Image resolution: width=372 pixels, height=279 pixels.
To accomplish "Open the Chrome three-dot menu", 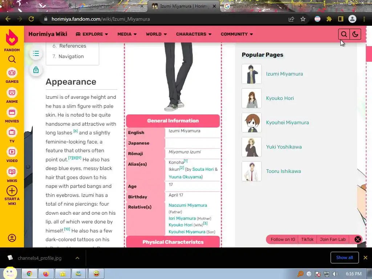I will pyautogui.click(x=364, y=19).
